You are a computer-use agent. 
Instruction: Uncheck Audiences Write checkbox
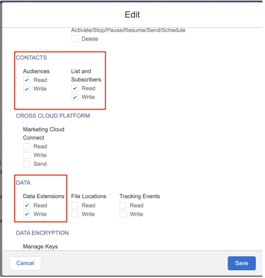27,89
